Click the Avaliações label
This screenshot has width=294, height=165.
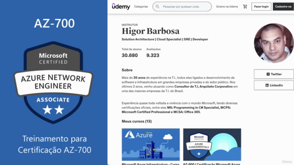pyautogui.click(x=153, y=49)
